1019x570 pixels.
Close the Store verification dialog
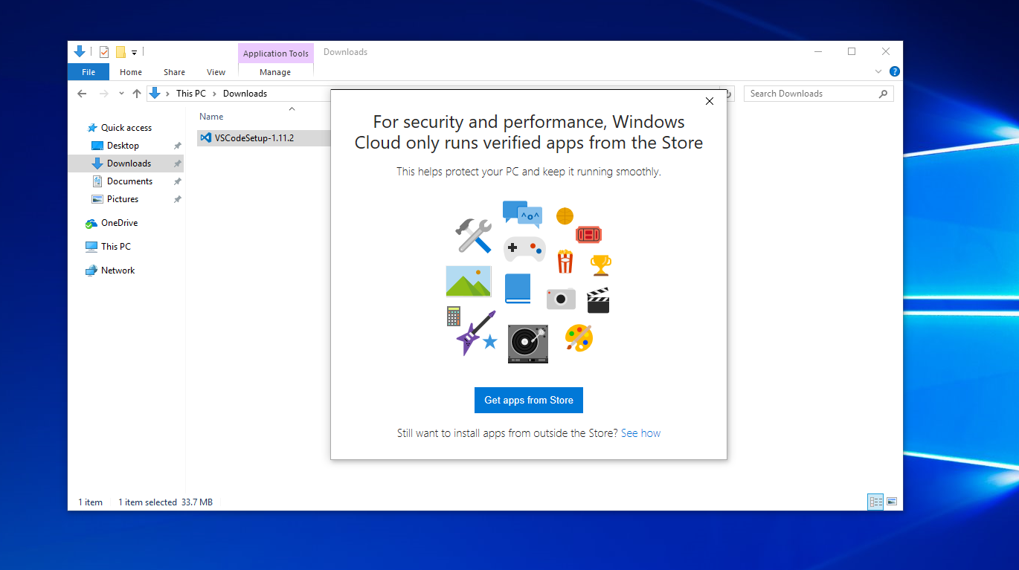(x=710, y=102)
